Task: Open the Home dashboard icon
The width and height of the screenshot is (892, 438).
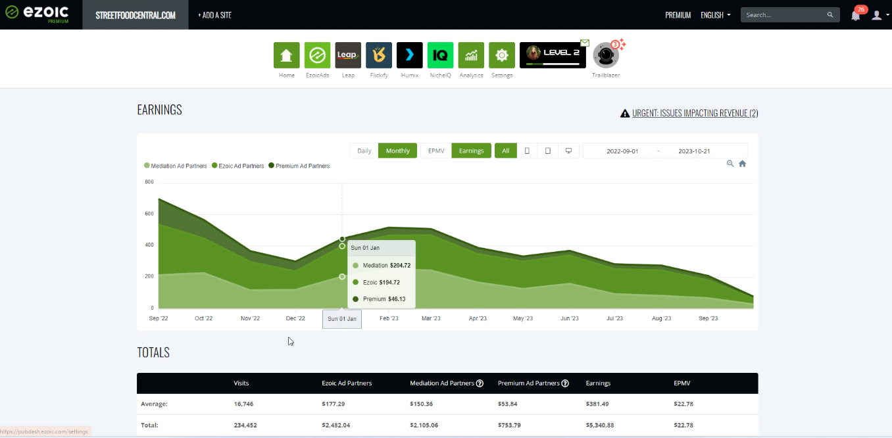Action: (x=286, y=55)
